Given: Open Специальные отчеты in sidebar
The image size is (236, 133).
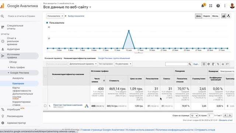Looking at the screenshot, I should (15, 27).
